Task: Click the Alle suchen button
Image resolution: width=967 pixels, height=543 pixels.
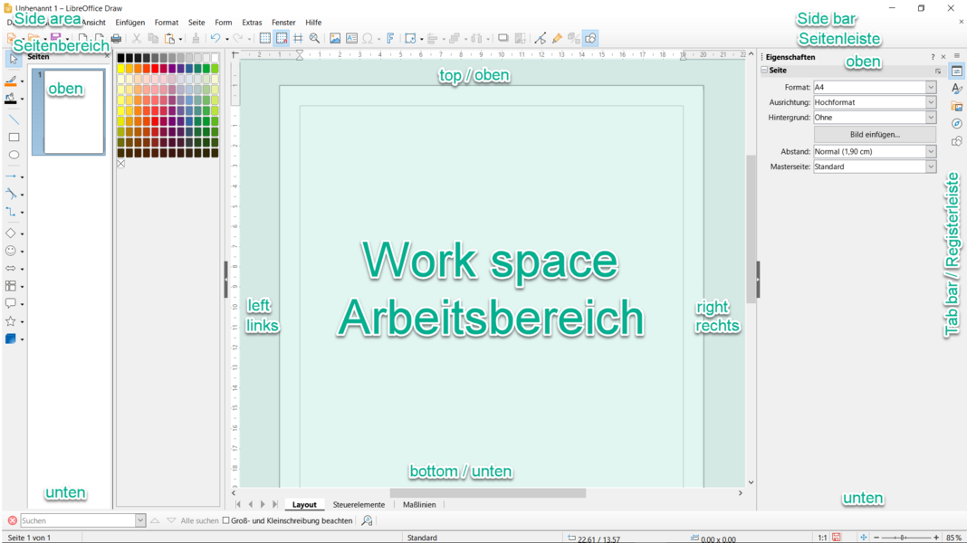Action: point(199,521)
